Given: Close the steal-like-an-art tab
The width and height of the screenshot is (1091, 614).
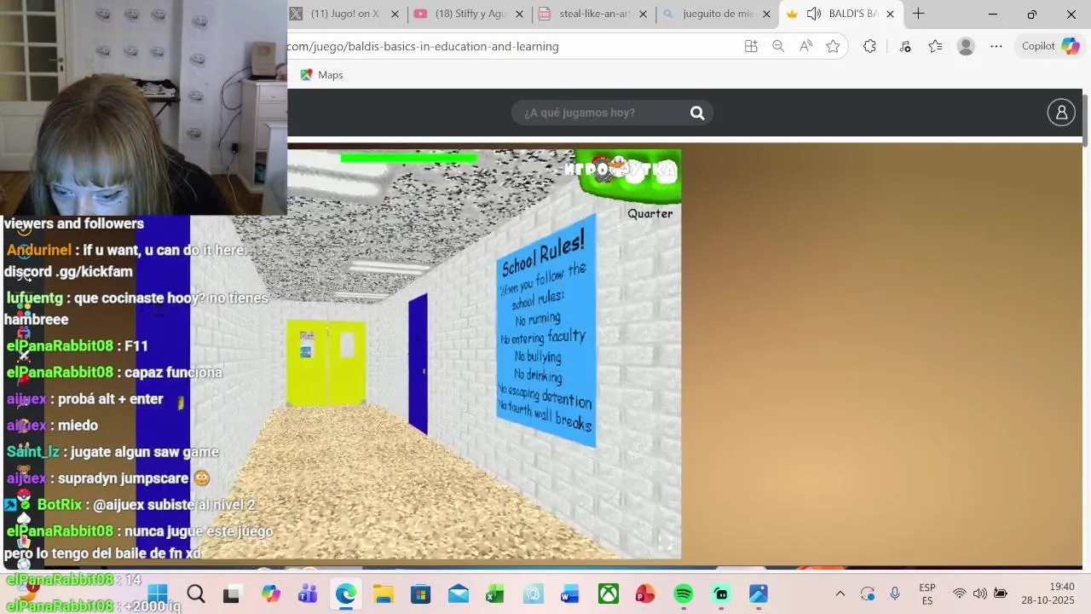Looking at the screenshot, I should (643, 14).
